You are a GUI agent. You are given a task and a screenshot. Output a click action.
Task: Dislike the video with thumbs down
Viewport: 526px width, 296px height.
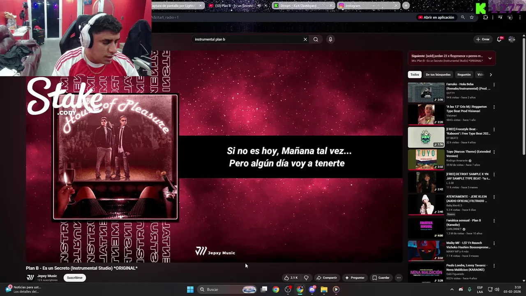(306, 278)
